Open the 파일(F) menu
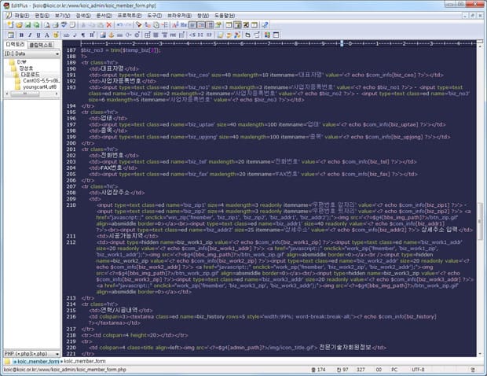 [20, 15]
